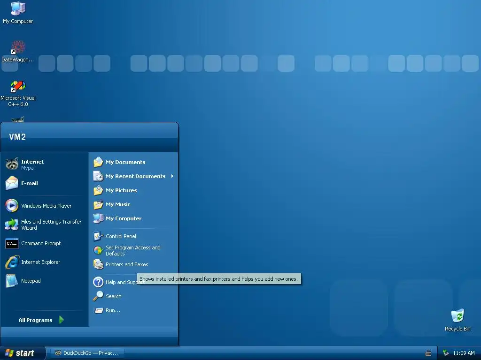Choose My Music label
Image resolution: width=481 pixels, height=360 pixels.
coord(118,204)
